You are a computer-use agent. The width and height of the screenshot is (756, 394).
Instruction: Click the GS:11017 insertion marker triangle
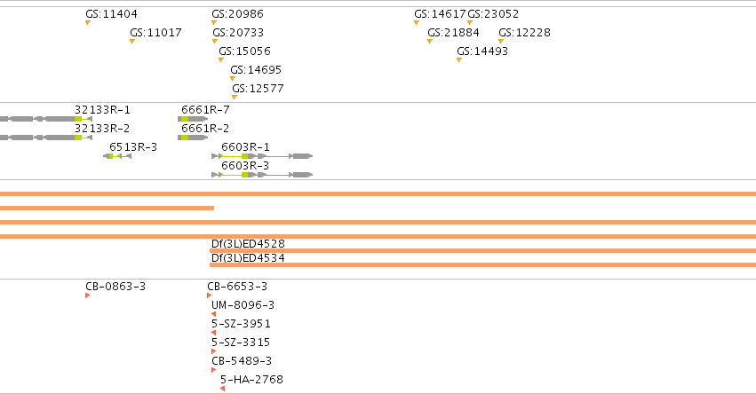(132, 42)
